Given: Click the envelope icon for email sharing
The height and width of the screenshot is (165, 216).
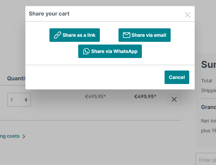Looking at the screenshot, I should (x=126, y=35).
